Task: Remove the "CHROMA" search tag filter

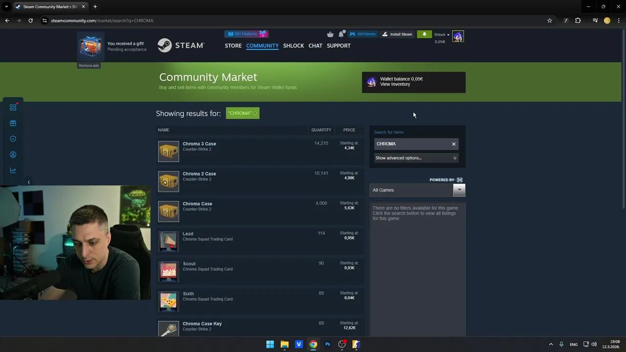Action: click(255, 113)
